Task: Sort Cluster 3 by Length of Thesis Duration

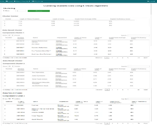Action: (82, 102)
